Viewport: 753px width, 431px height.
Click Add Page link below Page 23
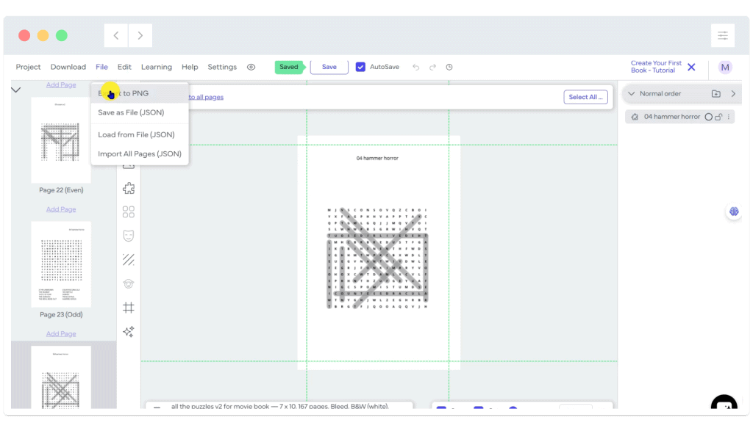pos(61,334)
